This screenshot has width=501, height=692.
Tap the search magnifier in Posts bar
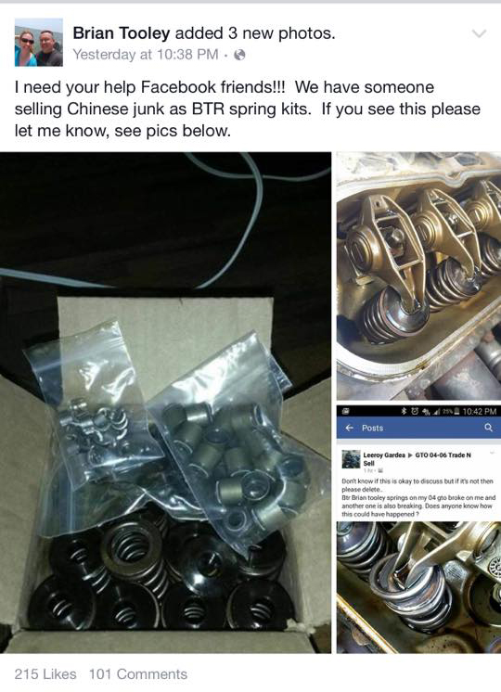coord(488,428)
